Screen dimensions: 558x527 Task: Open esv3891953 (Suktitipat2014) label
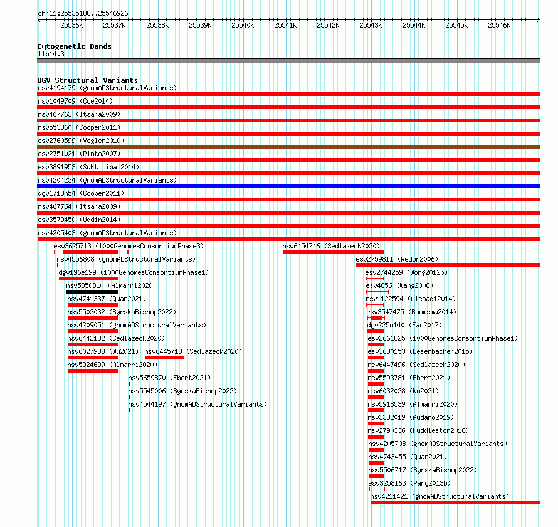coord(88,167)
